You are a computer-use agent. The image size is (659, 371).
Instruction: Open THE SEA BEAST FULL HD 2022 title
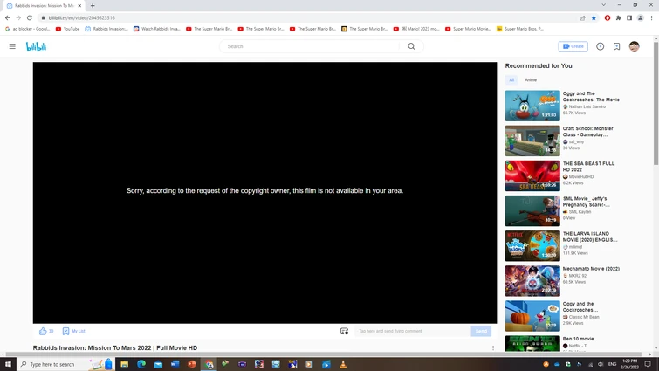point(588,167)
